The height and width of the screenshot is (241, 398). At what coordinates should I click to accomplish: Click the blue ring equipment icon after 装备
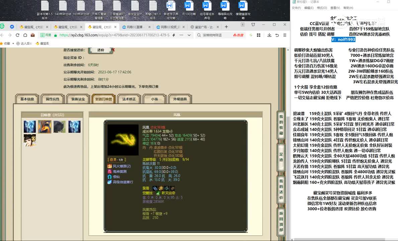point(155,188)
